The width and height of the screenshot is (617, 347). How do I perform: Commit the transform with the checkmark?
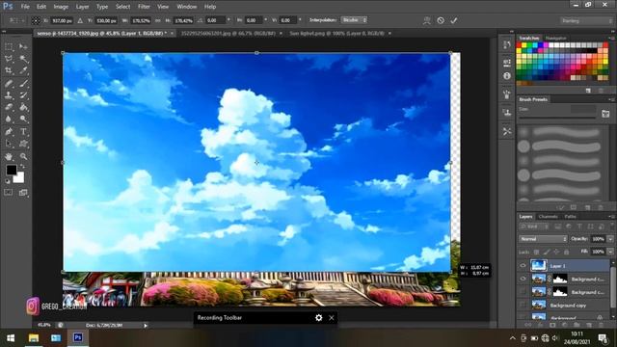click(454, 20)
